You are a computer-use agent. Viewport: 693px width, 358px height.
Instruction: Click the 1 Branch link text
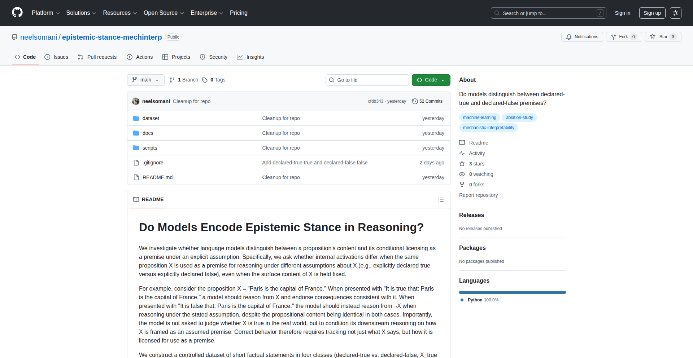pos(188,80)
